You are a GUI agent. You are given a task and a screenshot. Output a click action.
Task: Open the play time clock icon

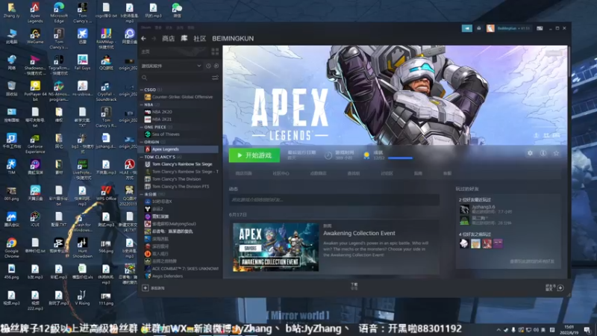coord(328,155)
